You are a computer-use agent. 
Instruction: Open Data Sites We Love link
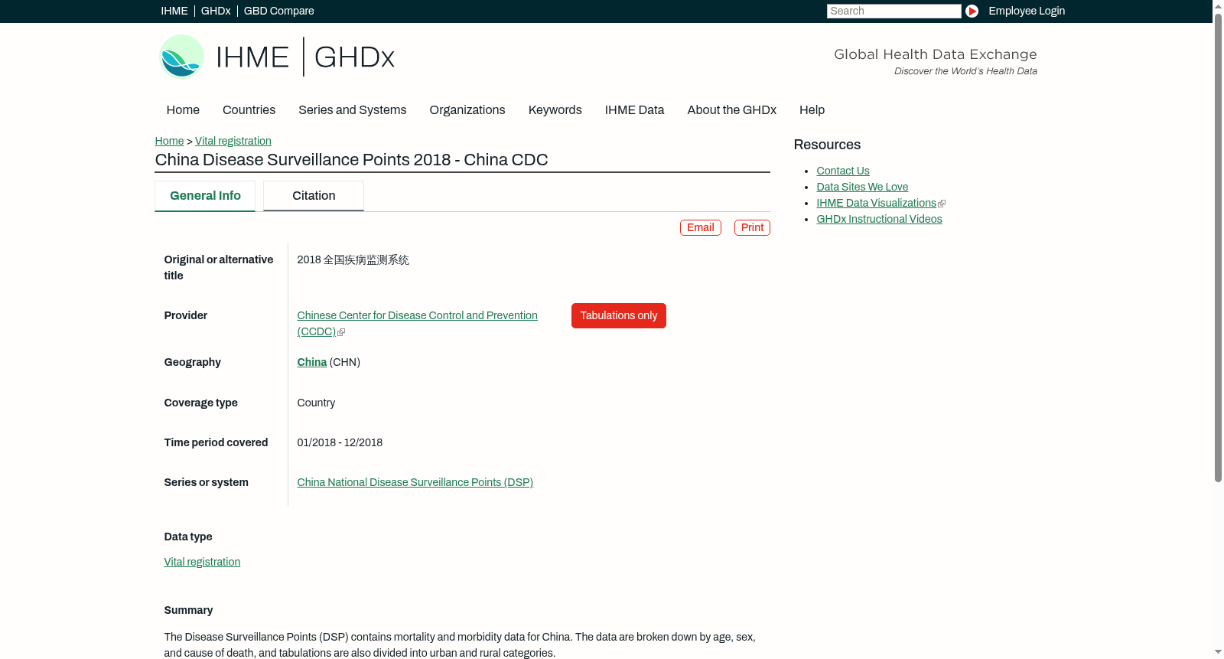(862, 188)
